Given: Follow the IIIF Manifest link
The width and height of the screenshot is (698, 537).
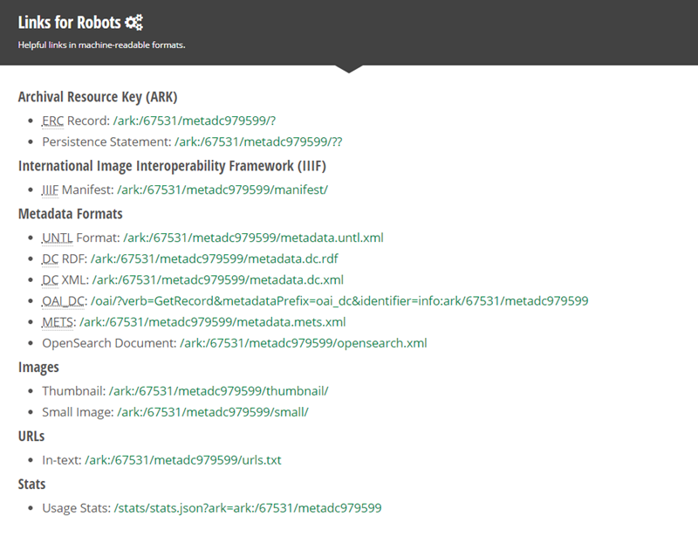Looking at the screenshot, I should click(x=222, y=189).
